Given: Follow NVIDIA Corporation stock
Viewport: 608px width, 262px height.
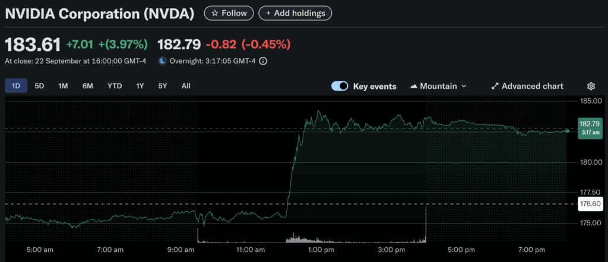Looking at the screenshot, I should coord(229,13).
